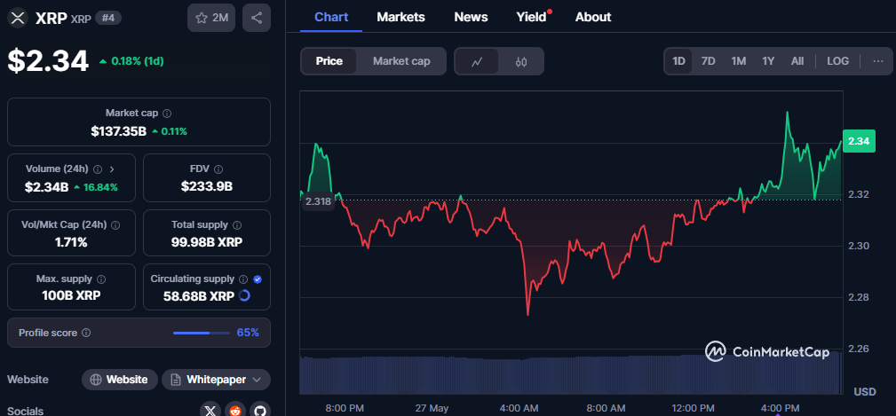Show Vol/Mkt Cap info icon

click(116, 224)
